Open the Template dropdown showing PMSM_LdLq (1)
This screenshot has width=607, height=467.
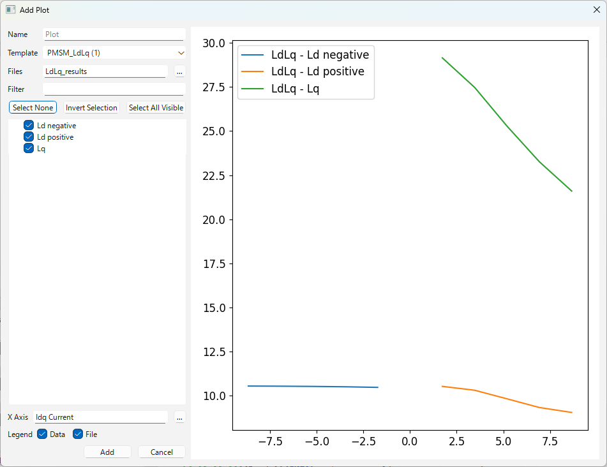pyautogui.click(x=114, y=53)
